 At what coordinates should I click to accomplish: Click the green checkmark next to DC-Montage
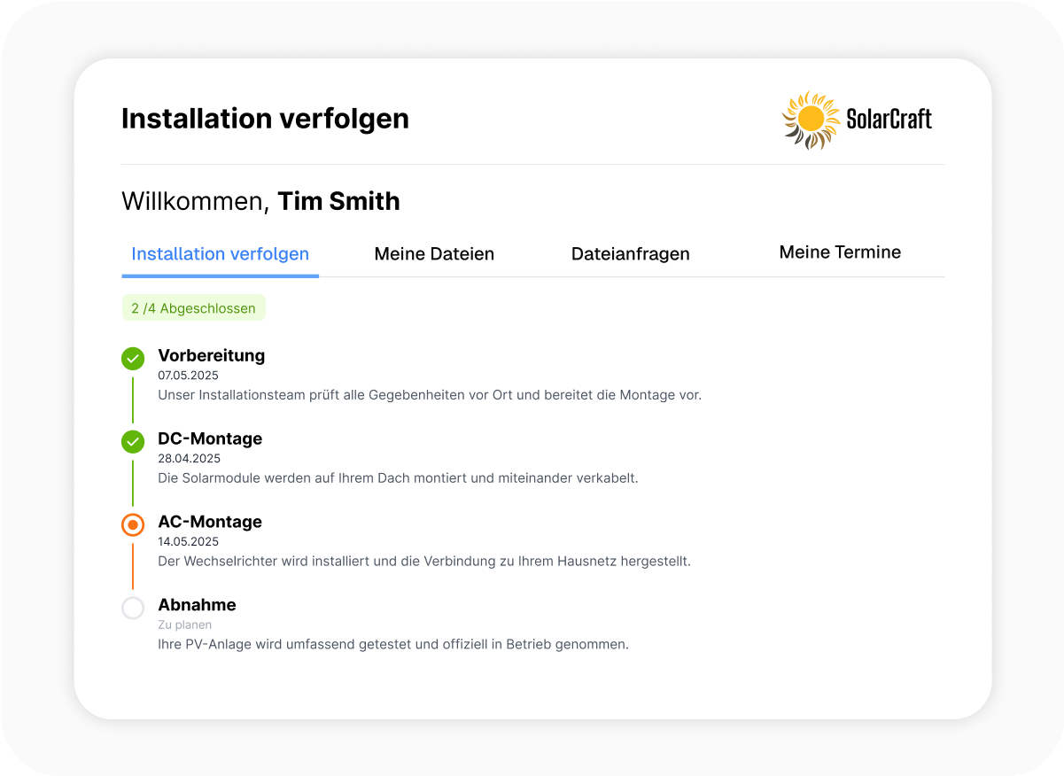point(133,441)
